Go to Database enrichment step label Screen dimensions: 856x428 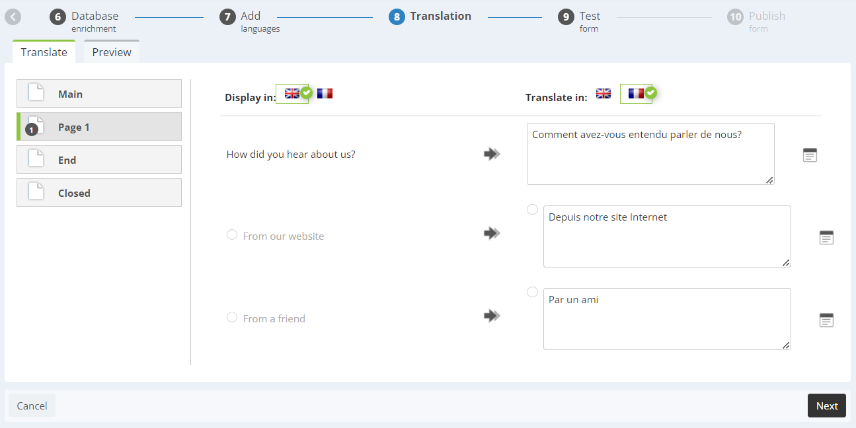[x=95, y=21]
